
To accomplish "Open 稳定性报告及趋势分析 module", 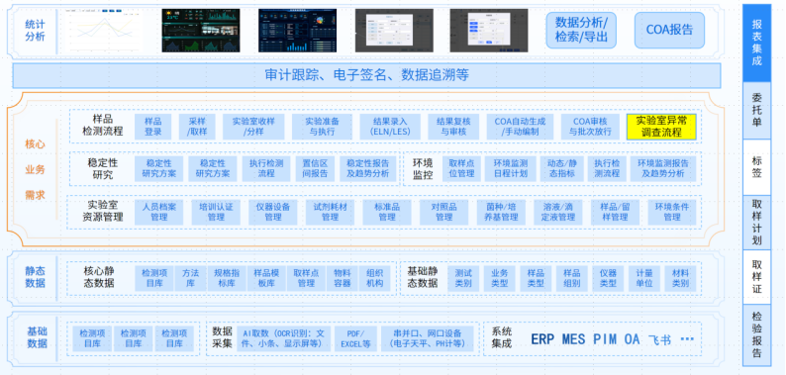I will pos(367,168).
